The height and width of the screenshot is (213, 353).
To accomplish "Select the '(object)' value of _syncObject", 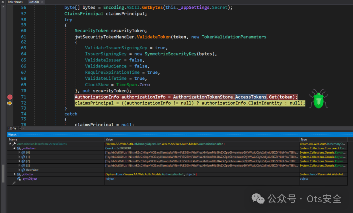I will (x=110, y=179).
